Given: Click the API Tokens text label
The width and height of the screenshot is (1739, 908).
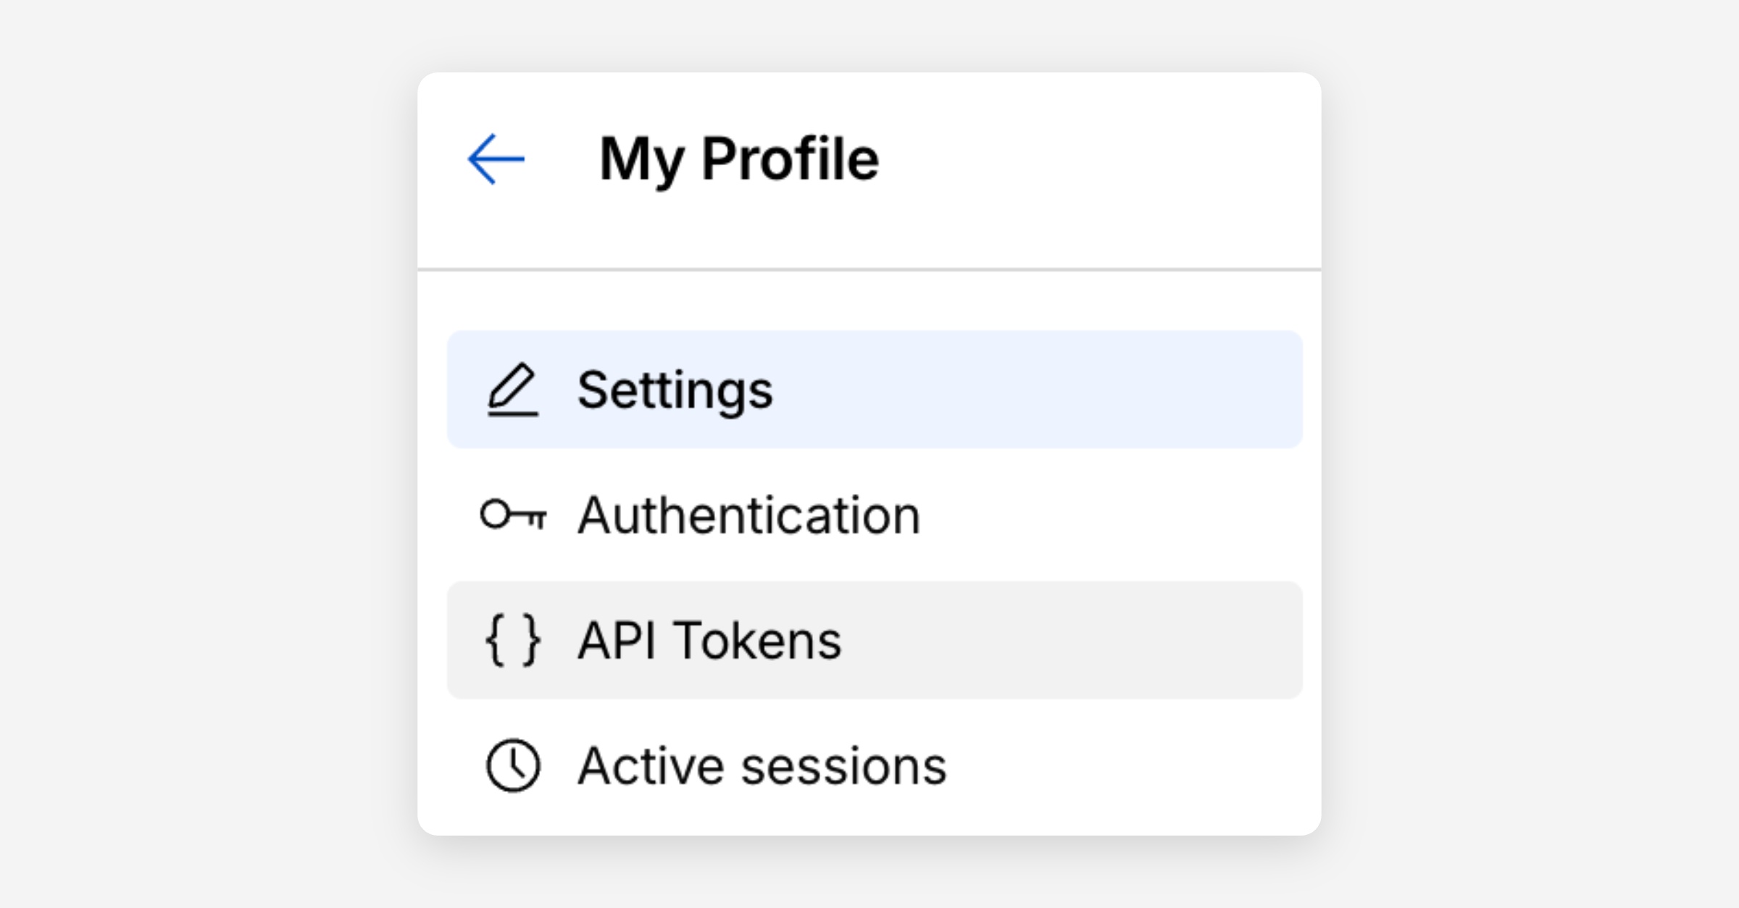Looking at the screenshot, I should pos(709,641).
